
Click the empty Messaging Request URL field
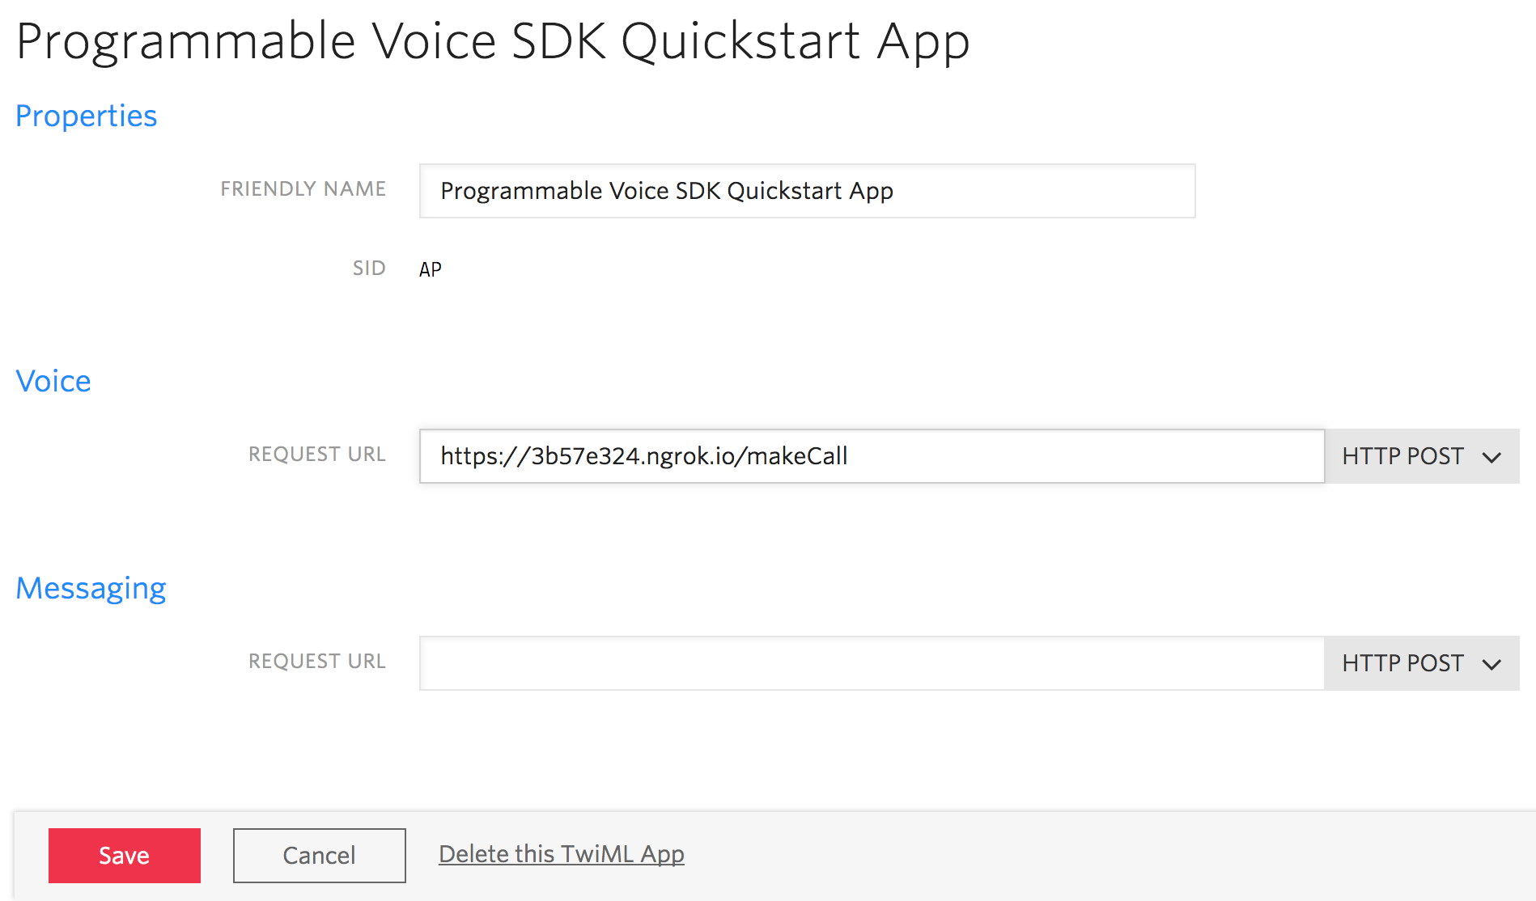click(x=872, y=663)
